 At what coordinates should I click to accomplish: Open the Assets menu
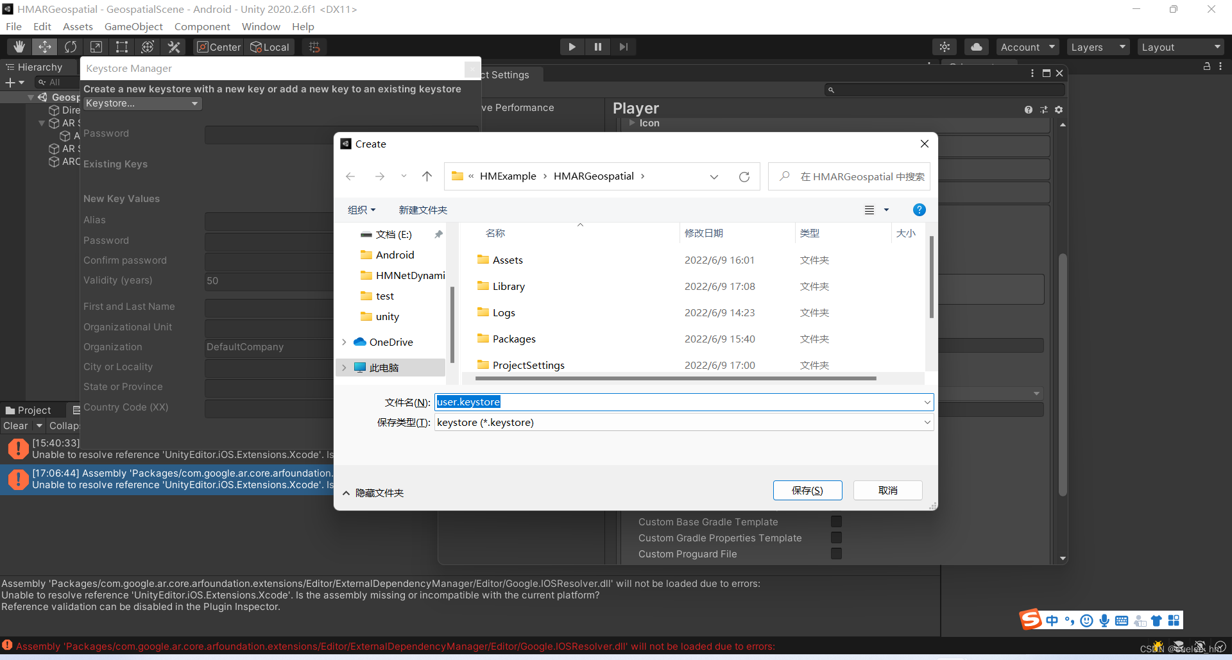(x=78, y=26)
